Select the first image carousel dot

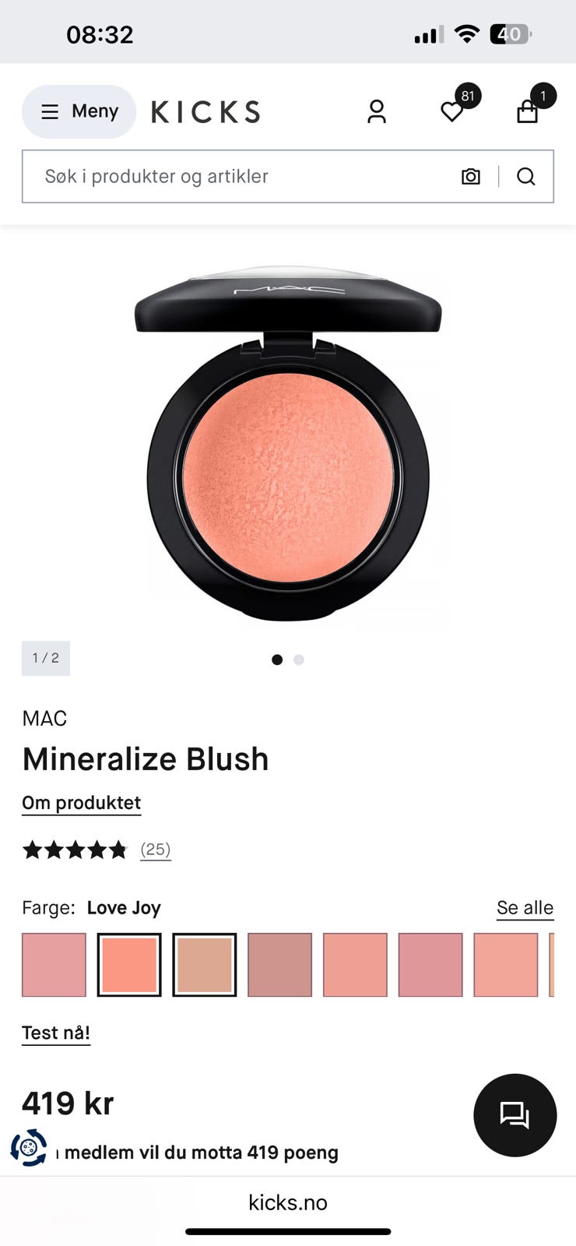pyautogui.click(x=277, y=660)
